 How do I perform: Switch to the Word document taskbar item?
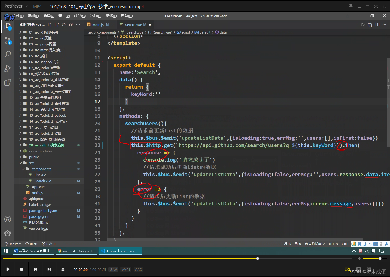[33, 251]
